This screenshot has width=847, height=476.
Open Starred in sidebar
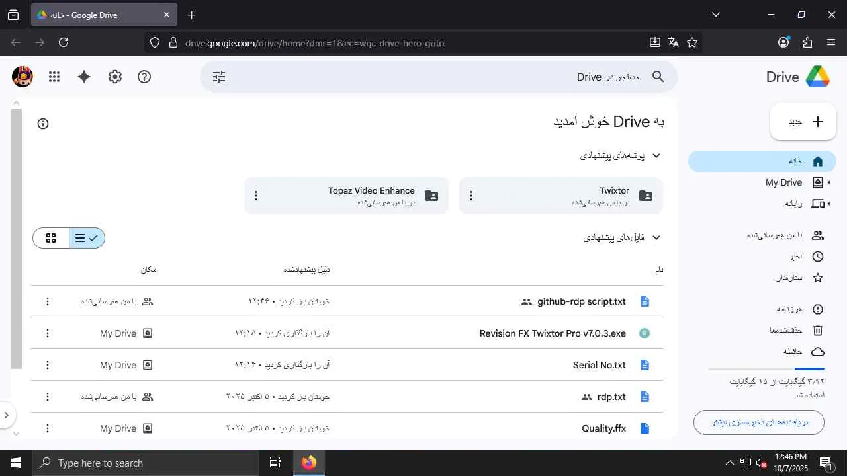762,278
